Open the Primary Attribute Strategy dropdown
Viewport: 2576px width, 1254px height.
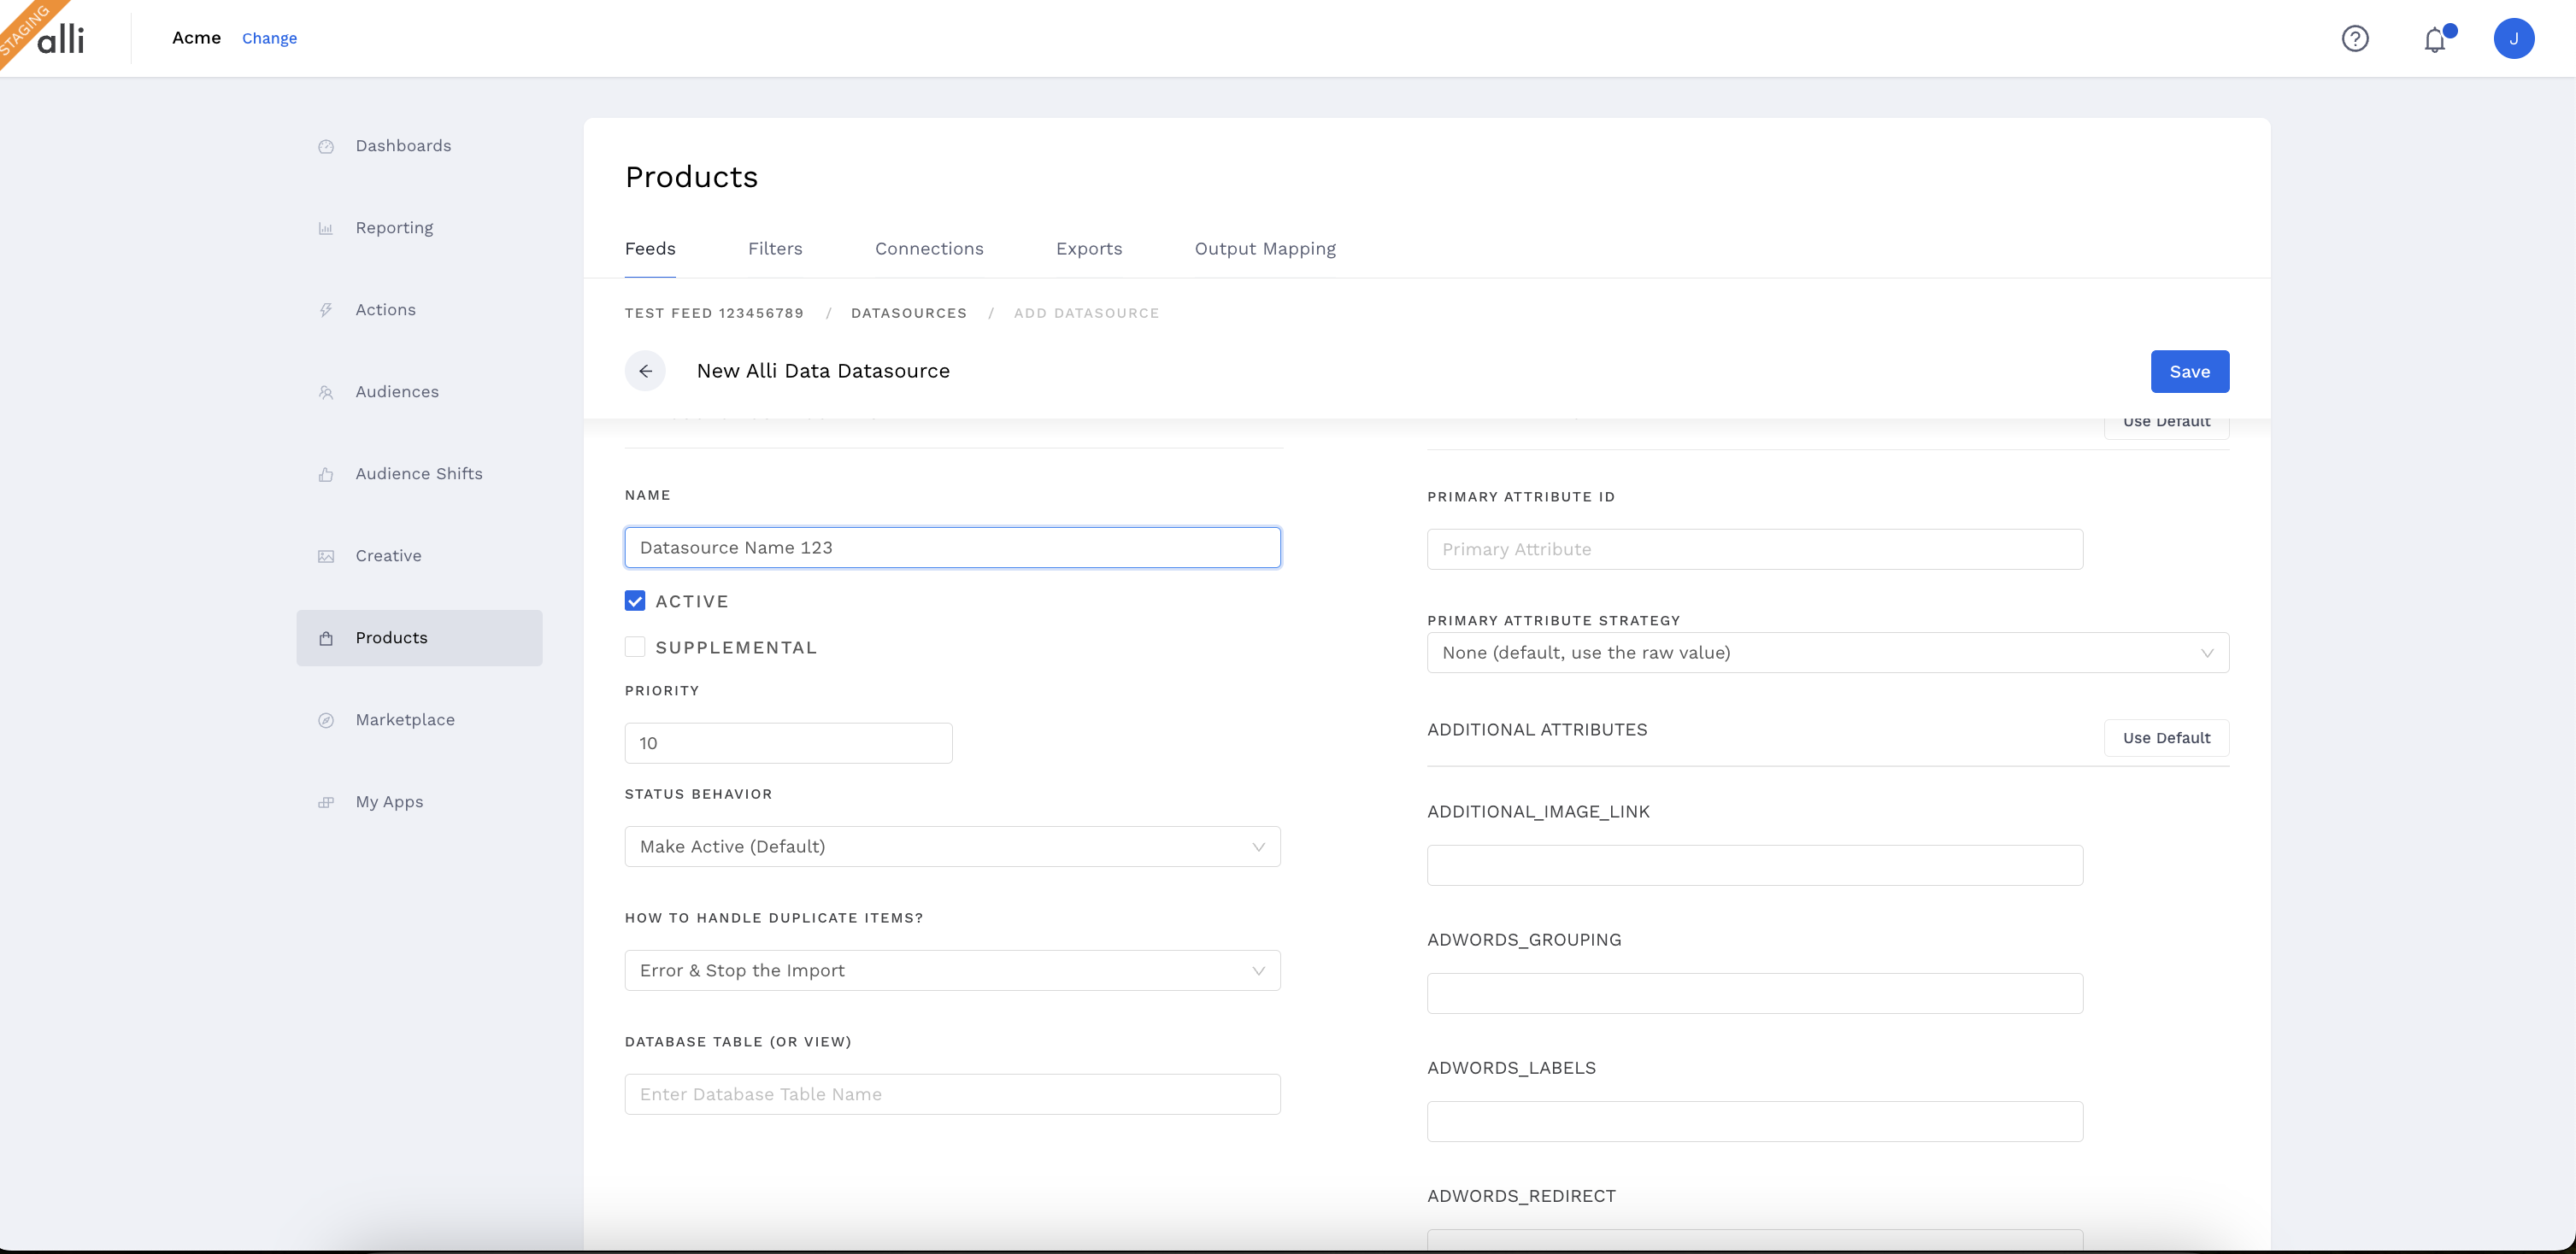click(1828, 653)
